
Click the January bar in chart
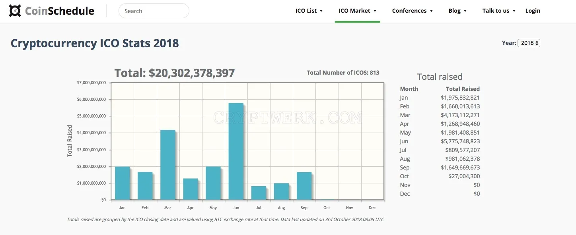tap(122, 183)
